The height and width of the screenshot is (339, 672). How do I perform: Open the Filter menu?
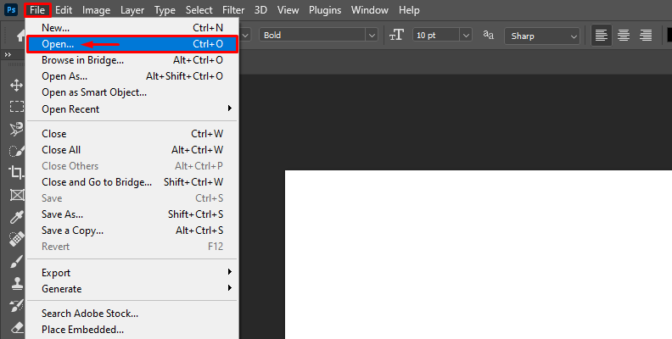[232, 10]
